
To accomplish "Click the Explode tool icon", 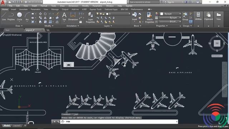I will pyautogui.click(x=57, y=18).
